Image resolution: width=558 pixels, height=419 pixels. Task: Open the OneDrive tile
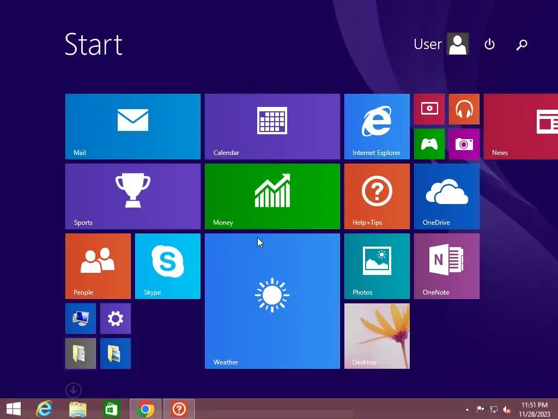[x=447, y=196]
